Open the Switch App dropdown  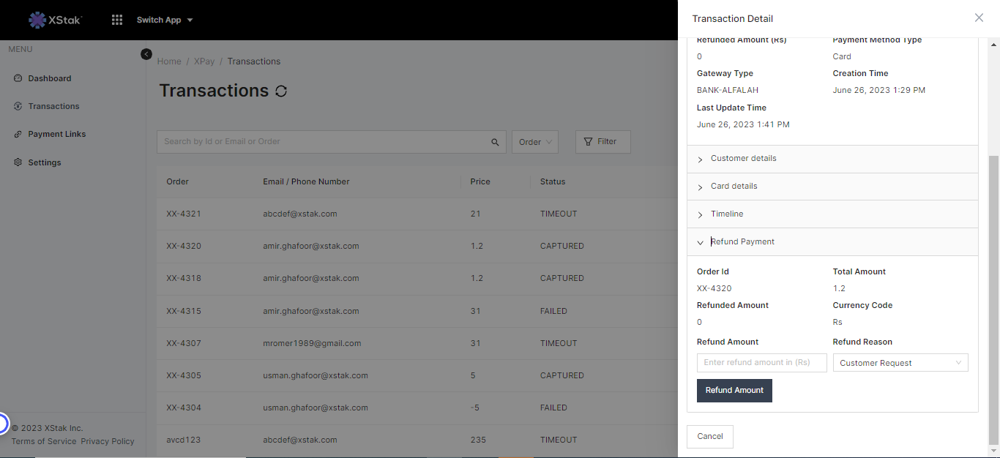pos(165,20)
